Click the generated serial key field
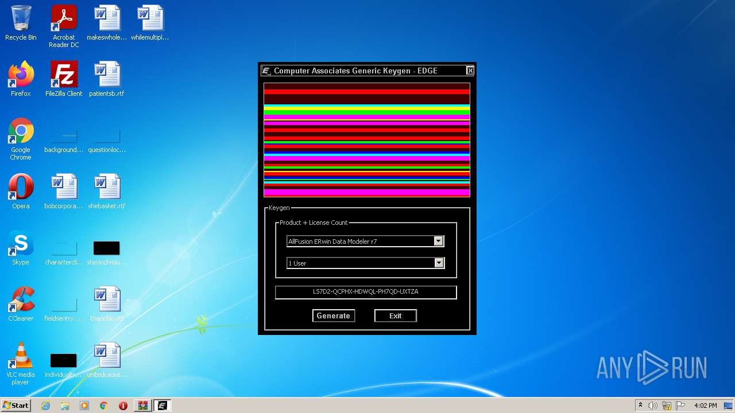The width and height of the screenshot is (735, 413). (x=366, y=292)
